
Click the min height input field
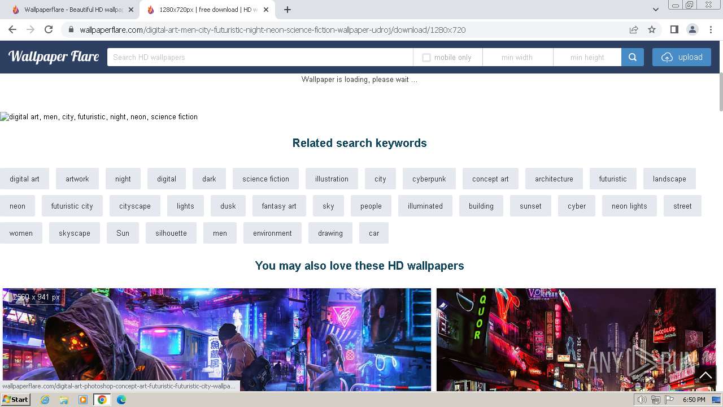point(587,57)
